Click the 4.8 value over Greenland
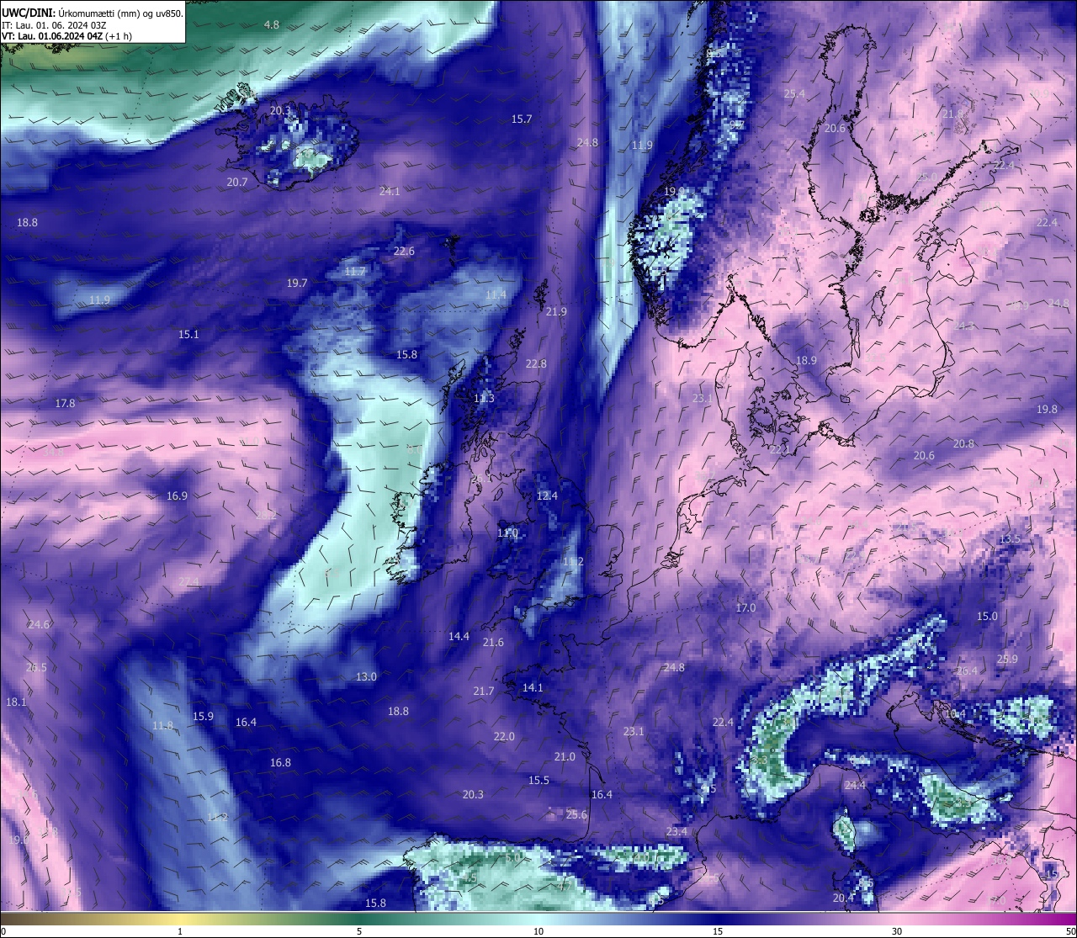 (x=271, y=25)
